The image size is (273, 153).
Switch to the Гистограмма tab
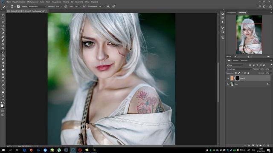point(231,12)
